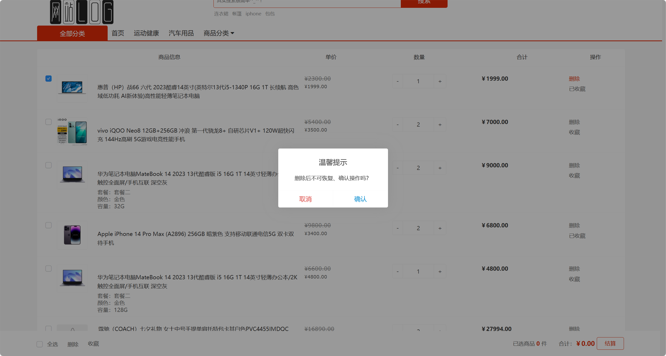
Task: Open the vivo iQOO Neo8 product title
Action: pyautogui.click(x=196, y=135)
